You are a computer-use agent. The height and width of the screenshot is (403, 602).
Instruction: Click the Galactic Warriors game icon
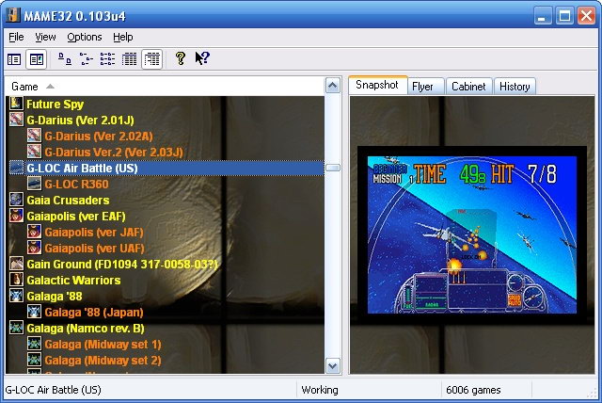(16, 280)
